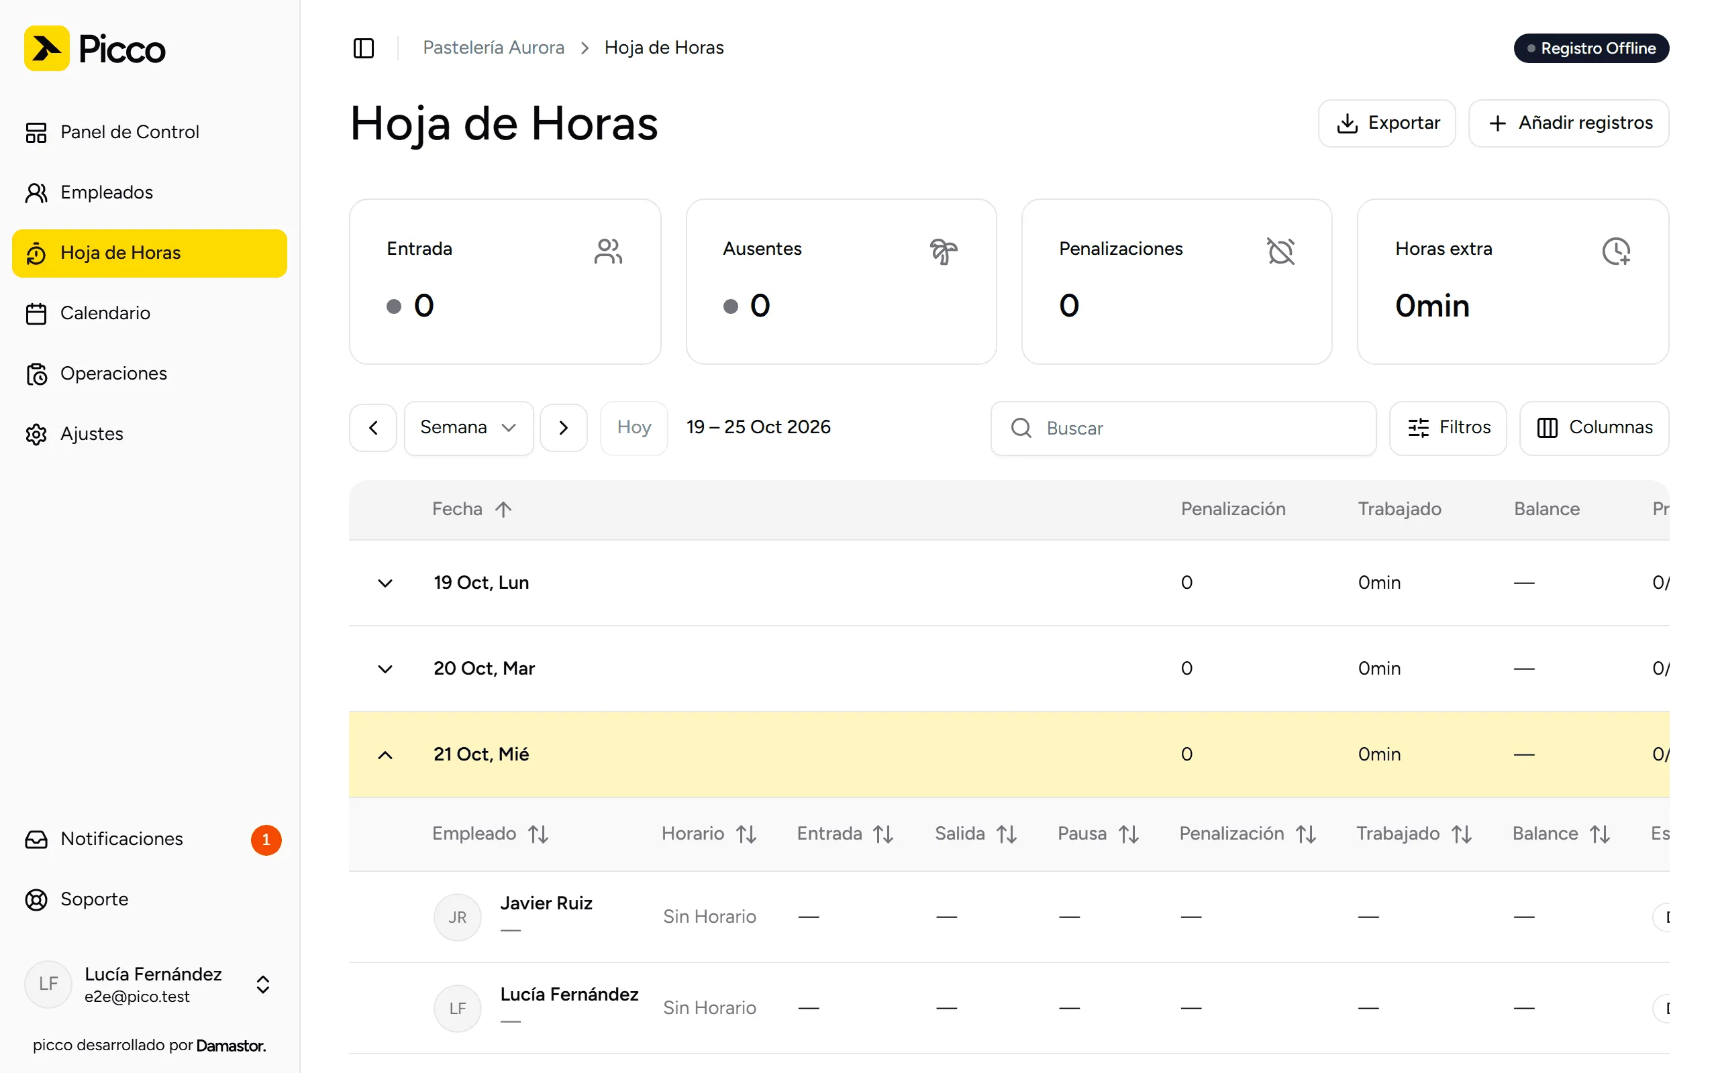The width and height of the screenshot is (1718, 1073).
Task: Sort by Balance sub-column arrows
Action: coord(1600,834)
